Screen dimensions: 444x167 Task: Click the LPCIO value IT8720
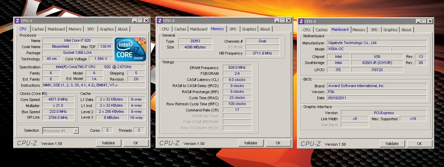[x=377, y=69]
